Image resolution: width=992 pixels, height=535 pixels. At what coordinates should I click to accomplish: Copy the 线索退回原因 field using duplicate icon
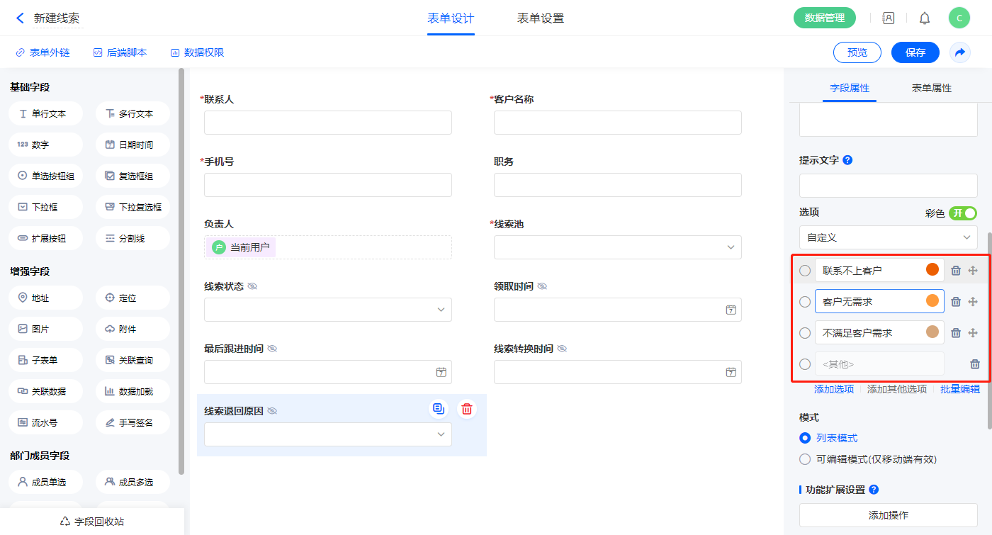click(x=439, y=409)
